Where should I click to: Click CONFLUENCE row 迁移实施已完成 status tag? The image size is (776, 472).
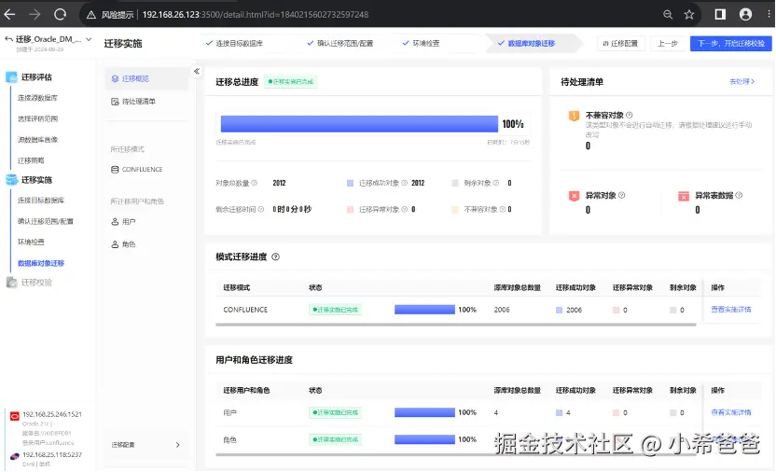pos(336,310)
